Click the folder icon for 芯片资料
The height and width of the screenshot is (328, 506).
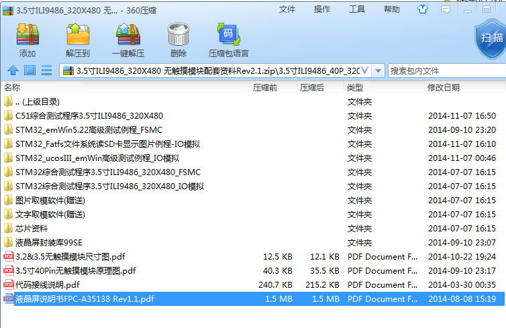pos(9,228)
